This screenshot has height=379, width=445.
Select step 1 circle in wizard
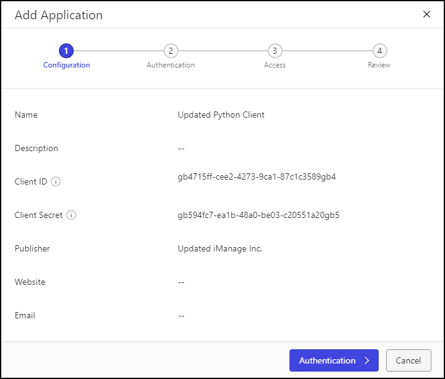(x=66, y=51)
